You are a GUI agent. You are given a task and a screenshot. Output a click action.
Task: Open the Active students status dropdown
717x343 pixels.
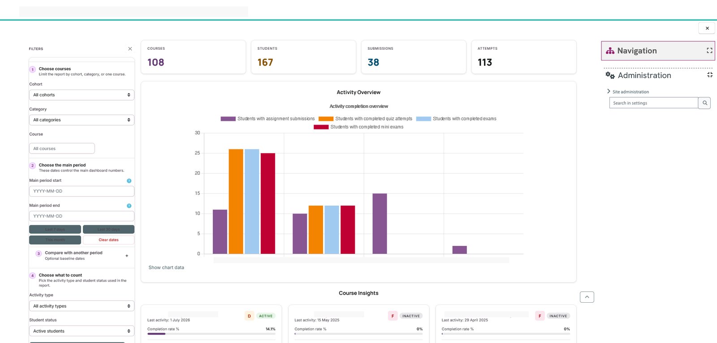(x=82, y=331)
